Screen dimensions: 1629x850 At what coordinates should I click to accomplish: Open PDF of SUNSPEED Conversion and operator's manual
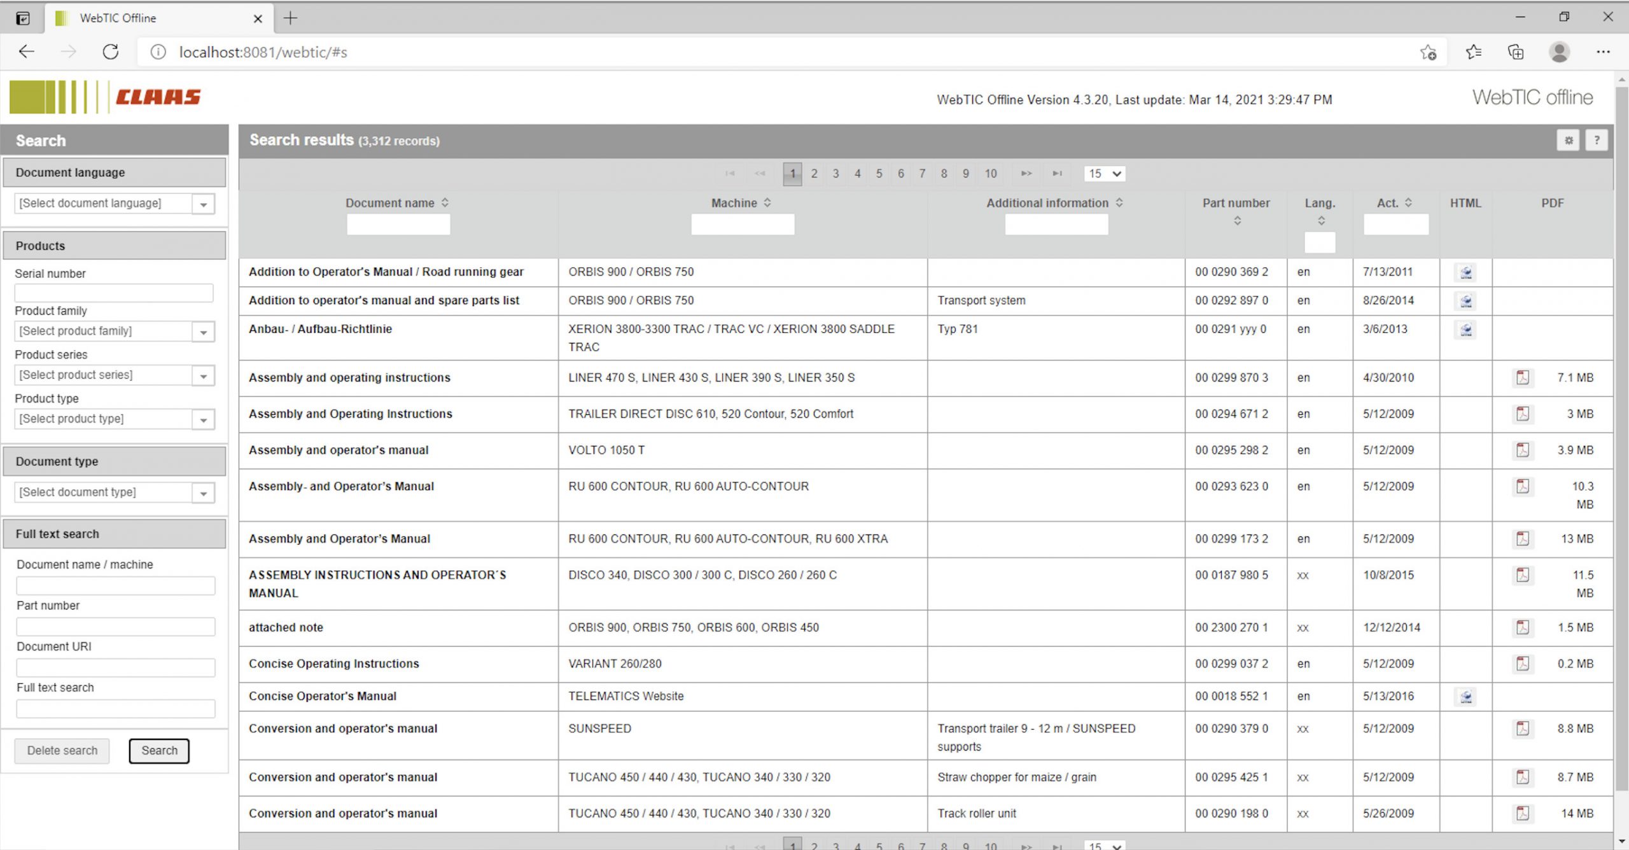point(1523,728)
